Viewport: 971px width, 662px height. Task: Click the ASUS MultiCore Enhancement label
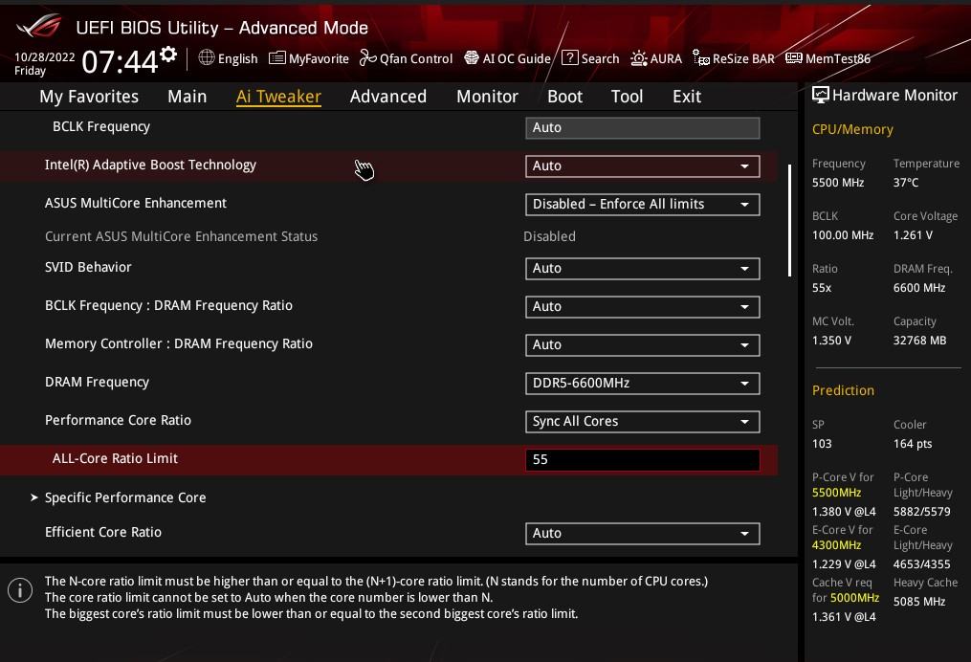(x=136, y=203)
